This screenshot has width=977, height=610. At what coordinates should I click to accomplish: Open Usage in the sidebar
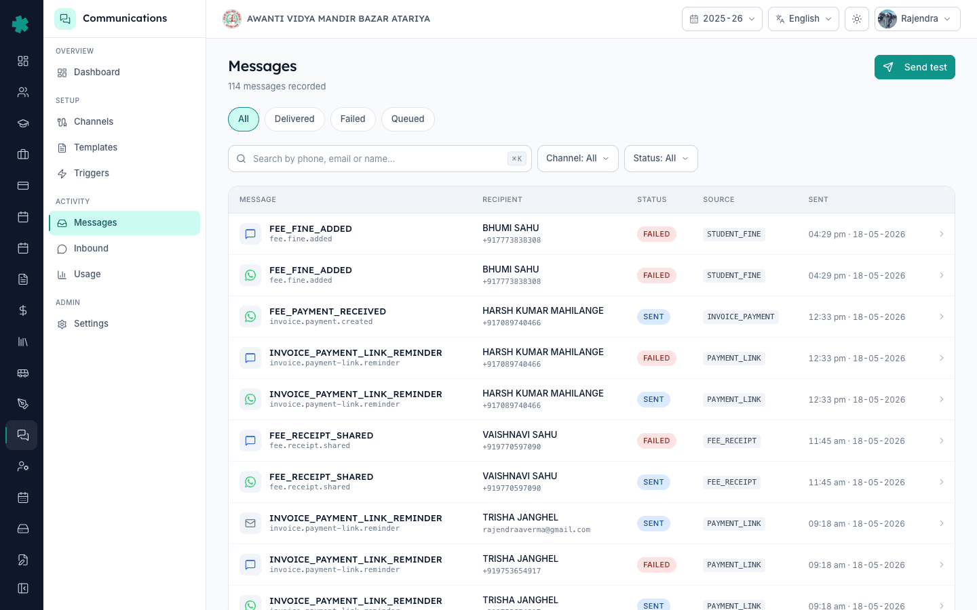coord(124,274)
